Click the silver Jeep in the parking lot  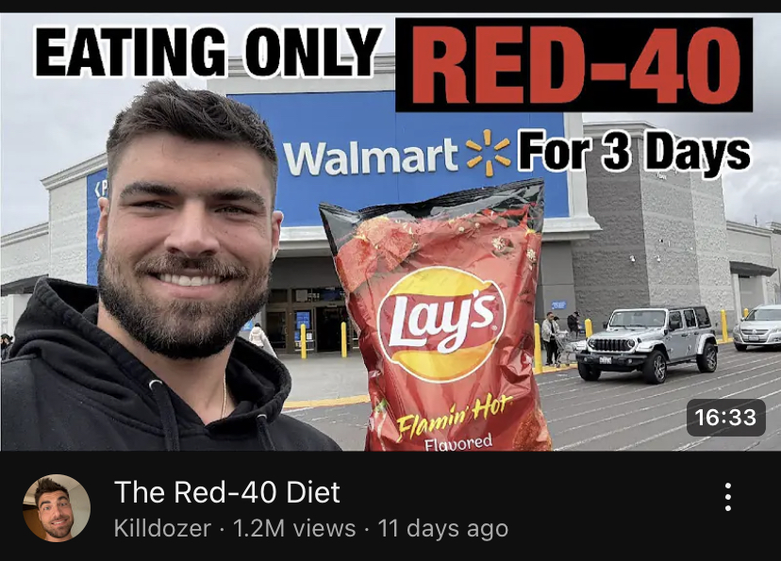(x=647, y=344)
